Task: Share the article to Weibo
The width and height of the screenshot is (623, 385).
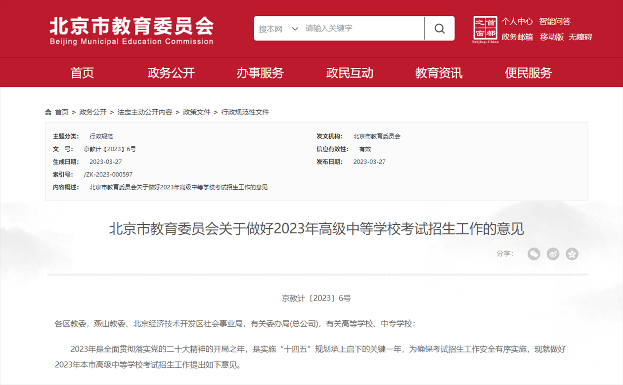Action: click(553, 254)
